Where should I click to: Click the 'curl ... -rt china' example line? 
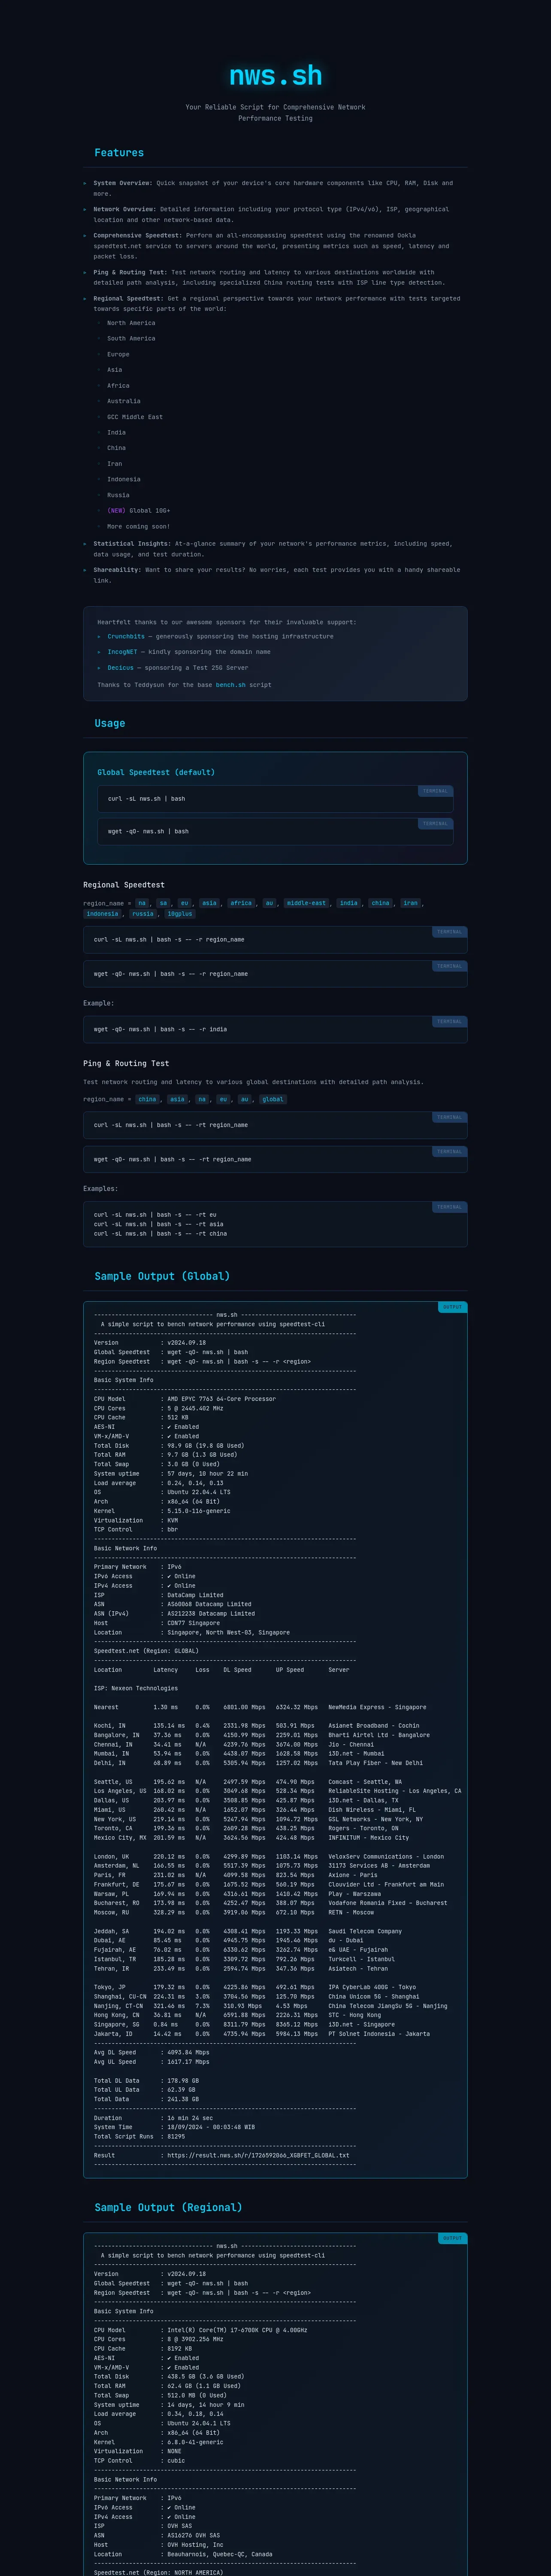pyautogui.click(x=160, y=1233)
